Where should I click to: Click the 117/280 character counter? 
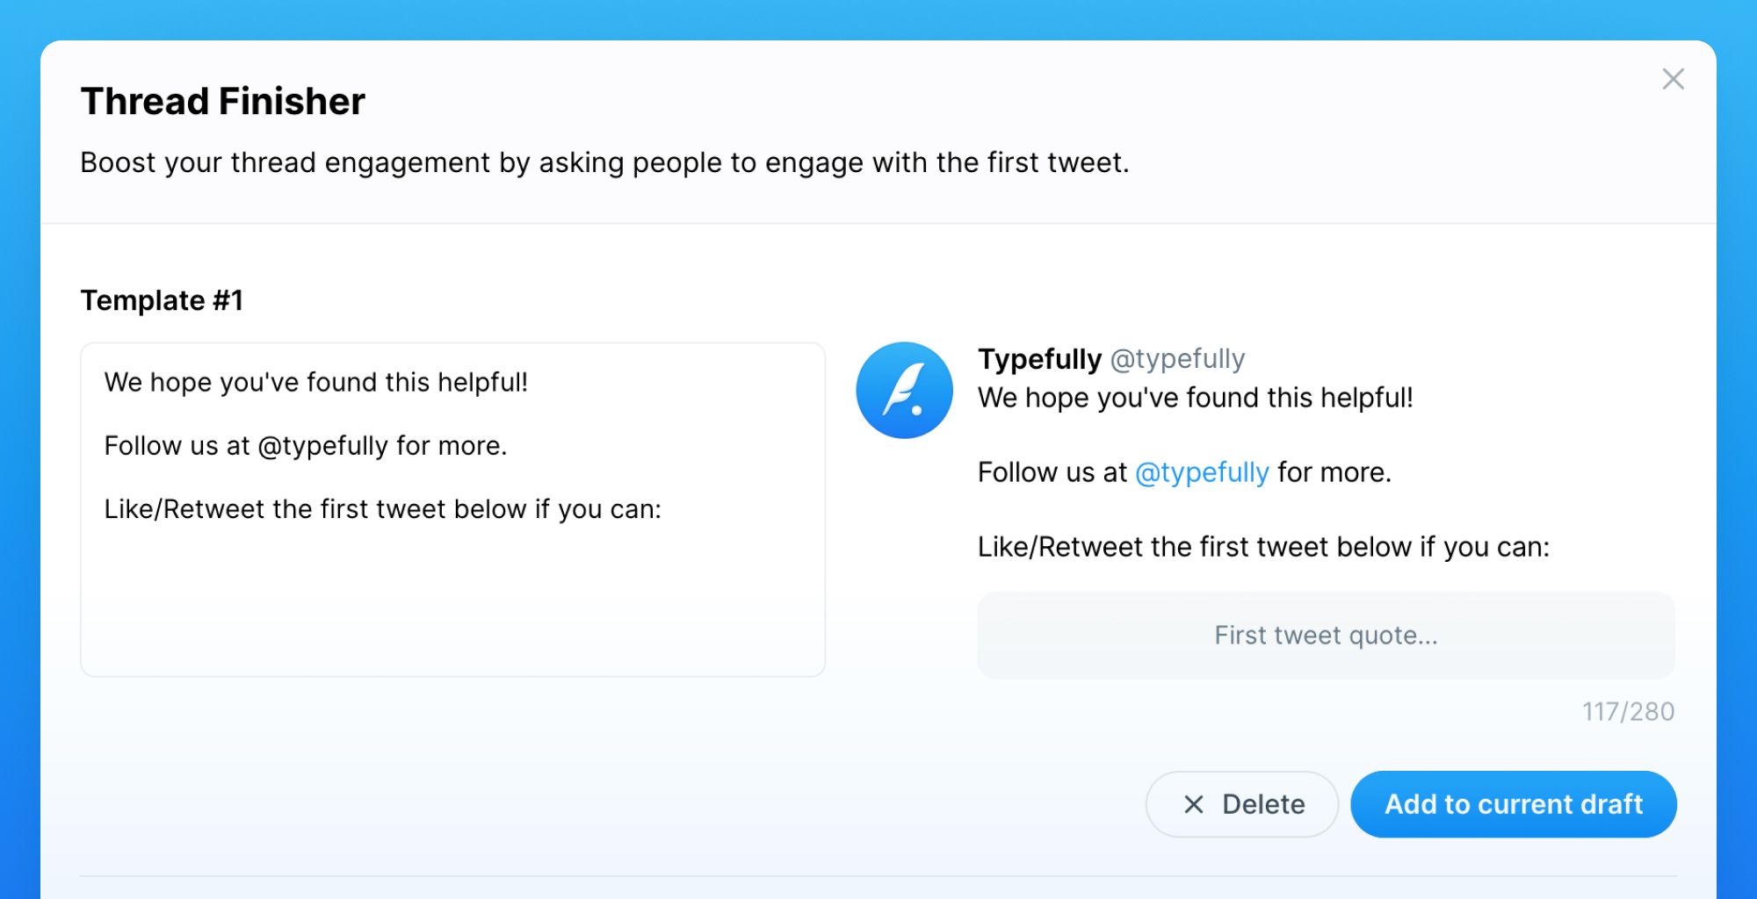click(x=1628, y=711)
